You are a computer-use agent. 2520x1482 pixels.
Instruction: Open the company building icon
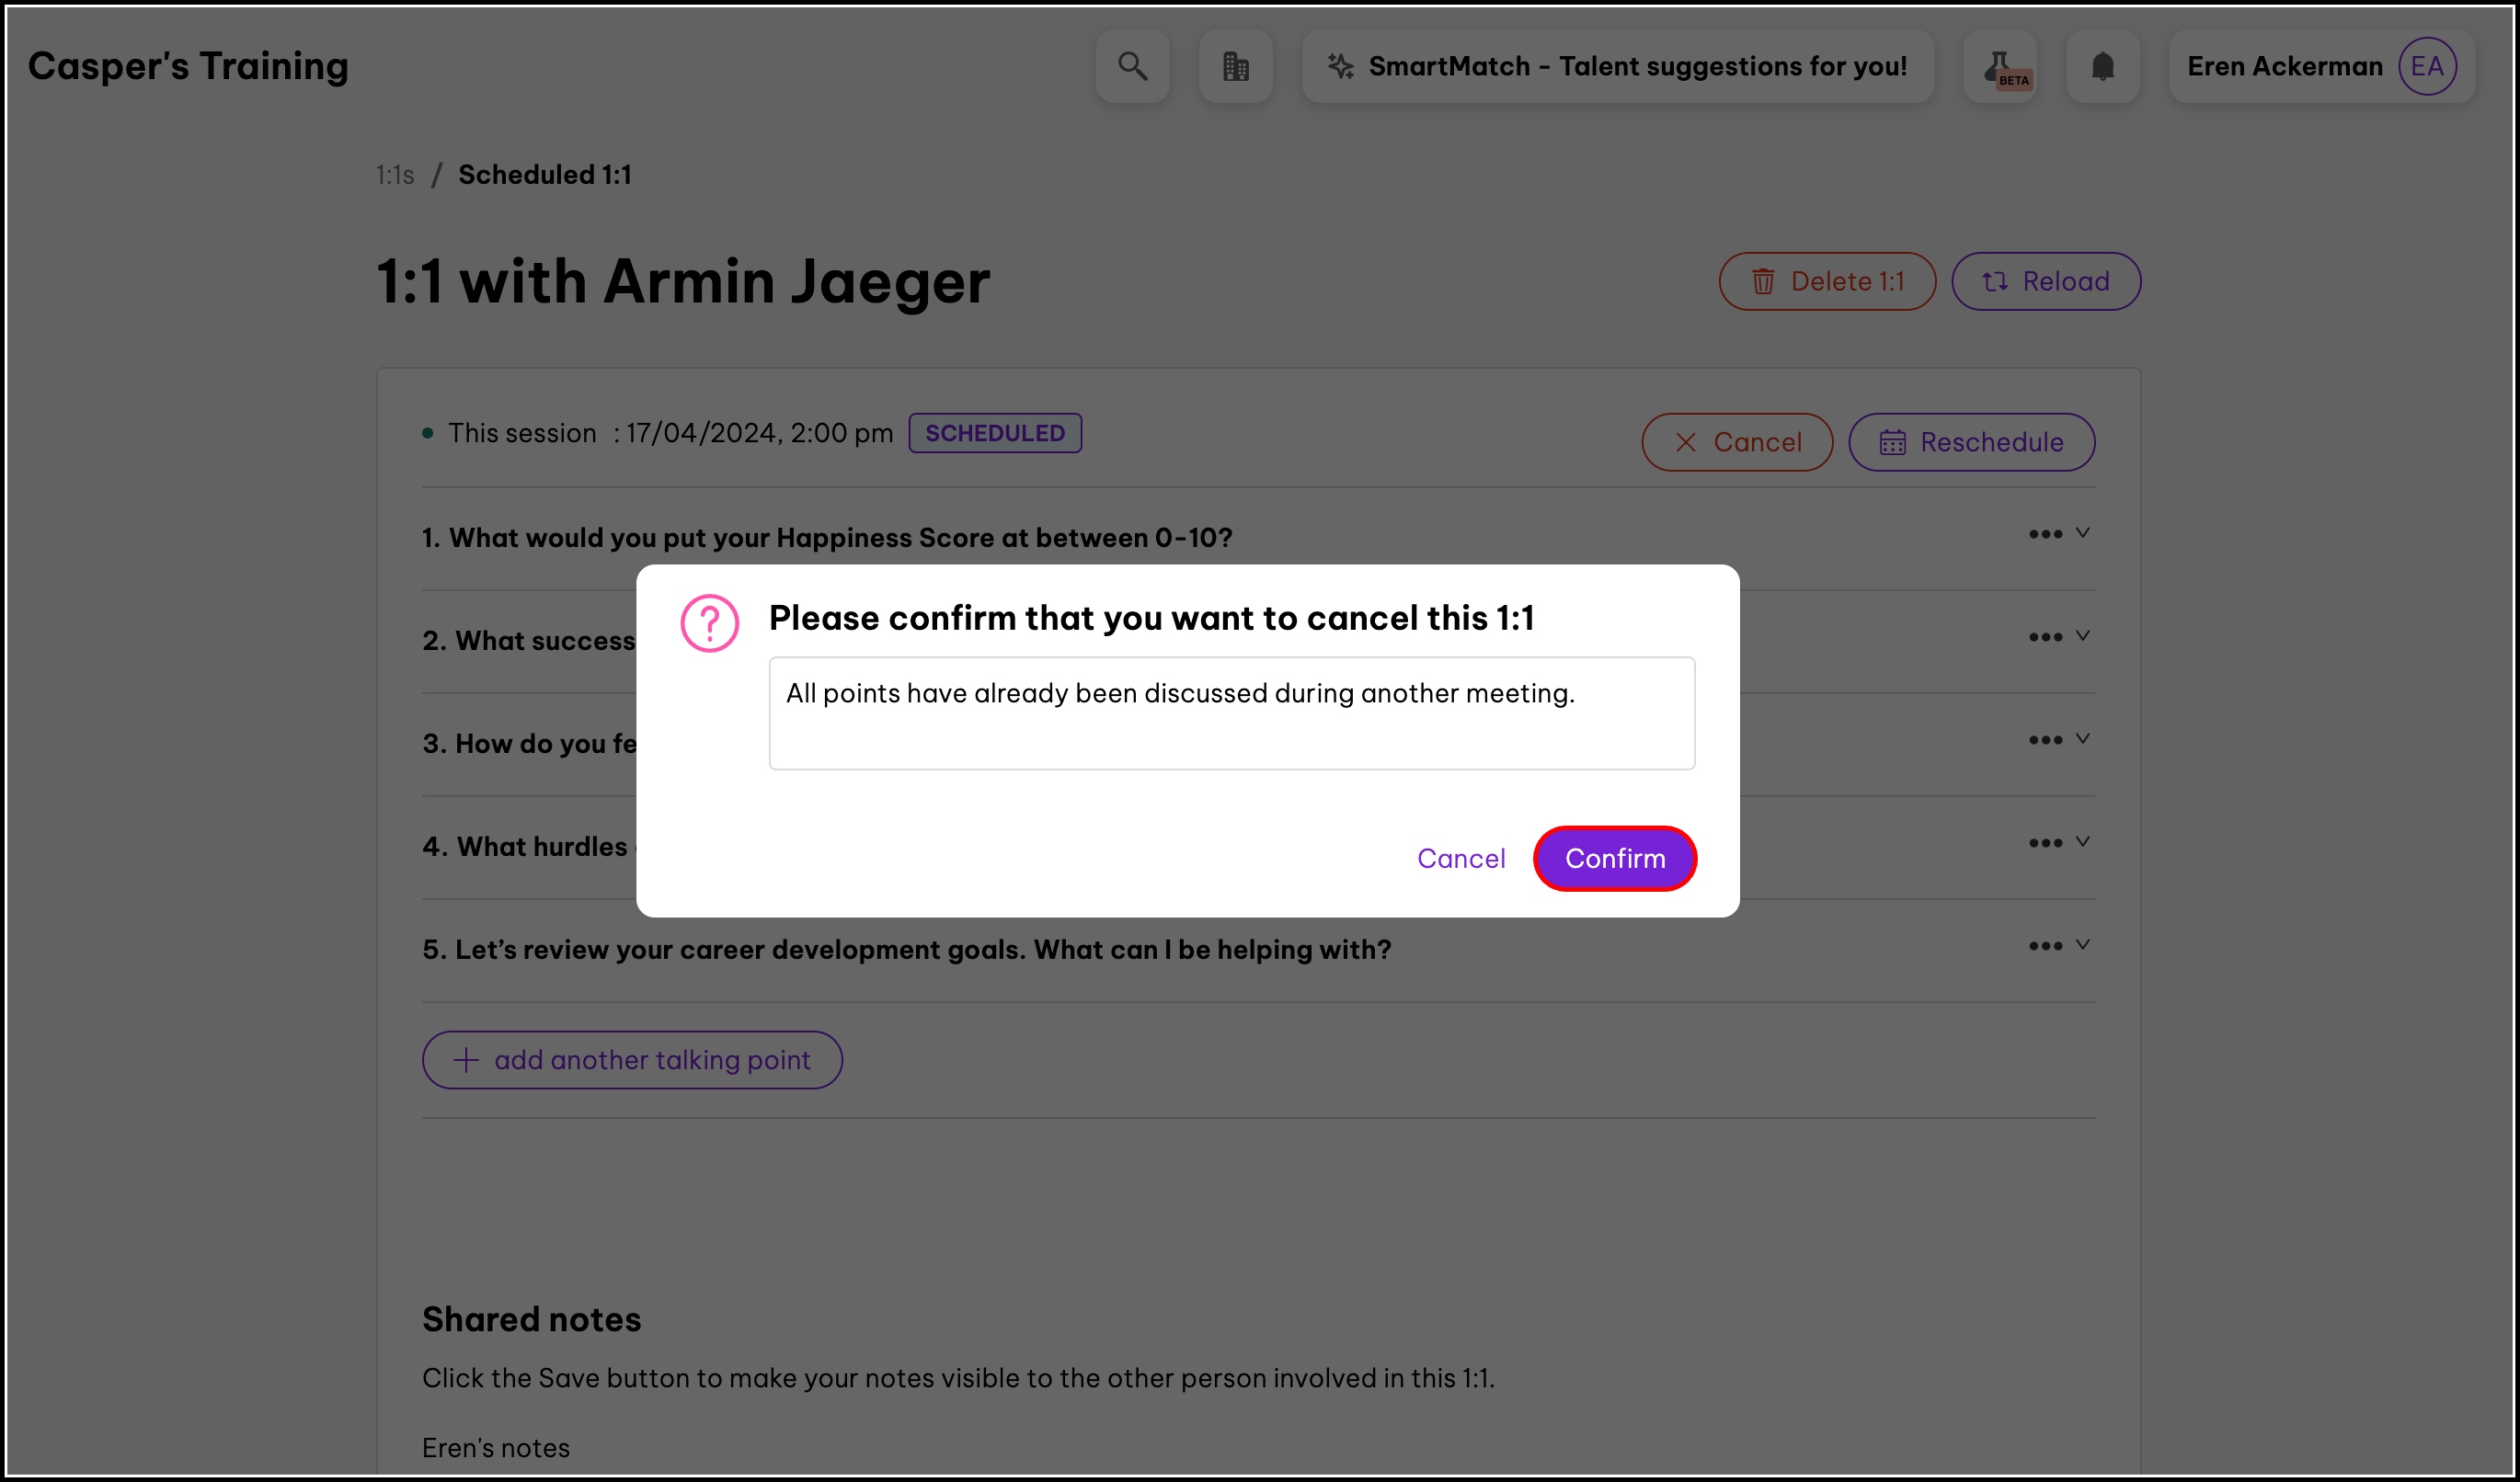[1235, 66]
